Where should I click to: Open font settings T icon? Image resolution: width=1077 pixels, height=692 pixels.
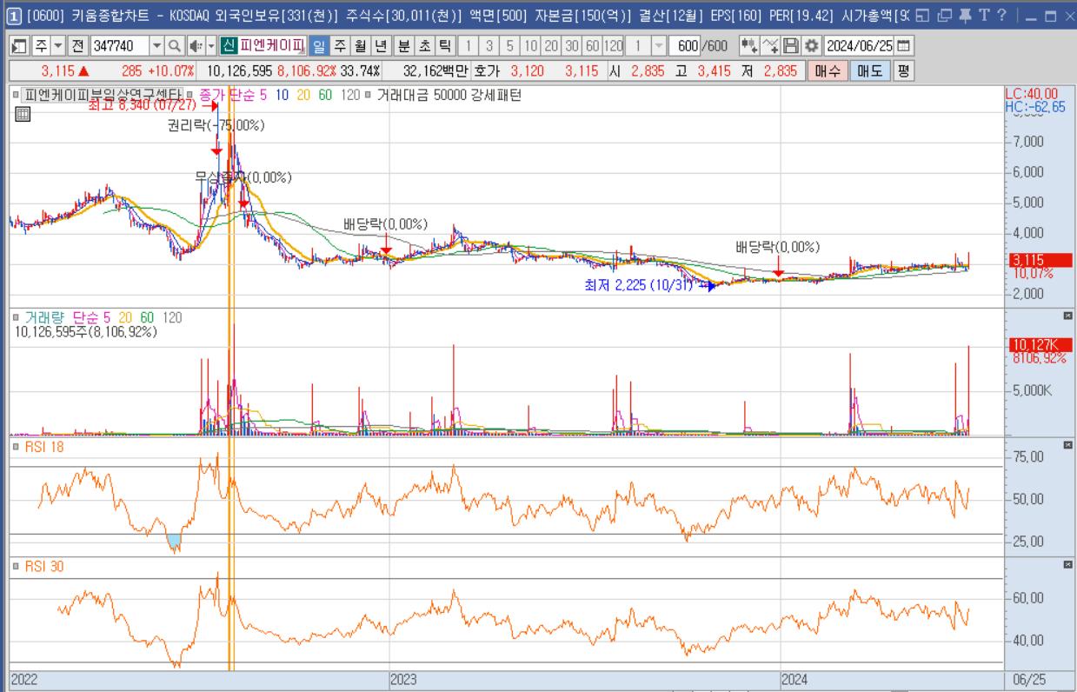(983, 16)
